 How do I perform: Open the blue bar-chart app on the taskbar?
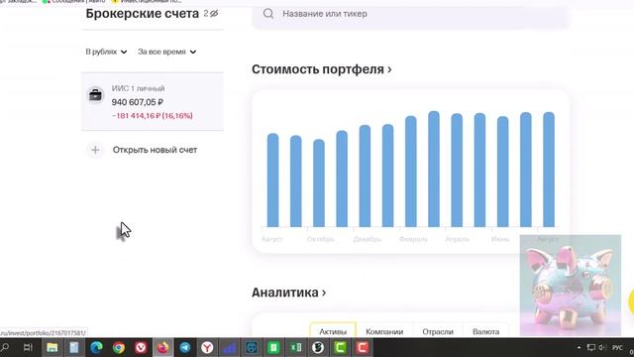click(229, 347)
